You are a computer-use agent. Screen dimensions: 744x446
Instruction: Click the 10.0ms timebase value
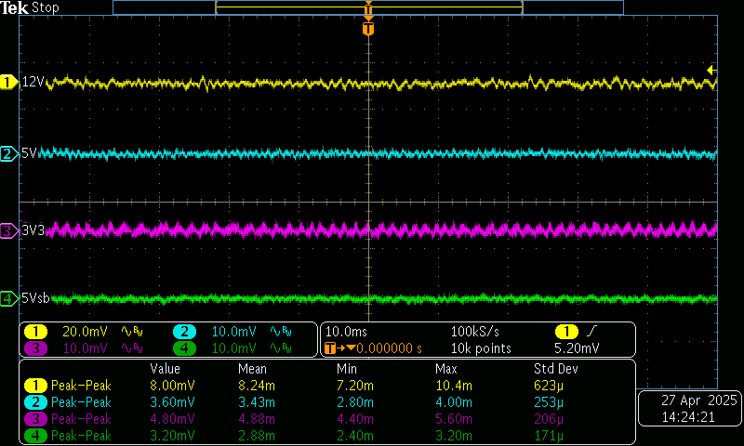click(x=346, y=332)
